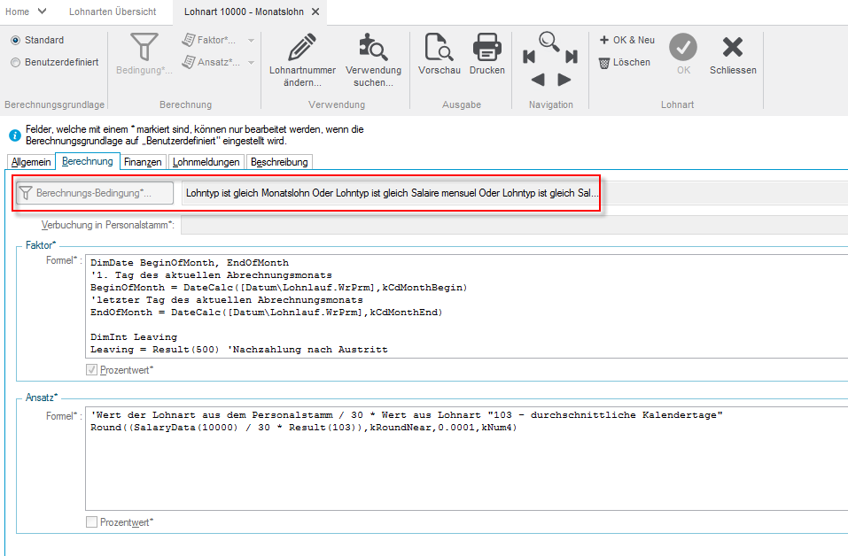Click the OK & Neu button

[626, 40]
